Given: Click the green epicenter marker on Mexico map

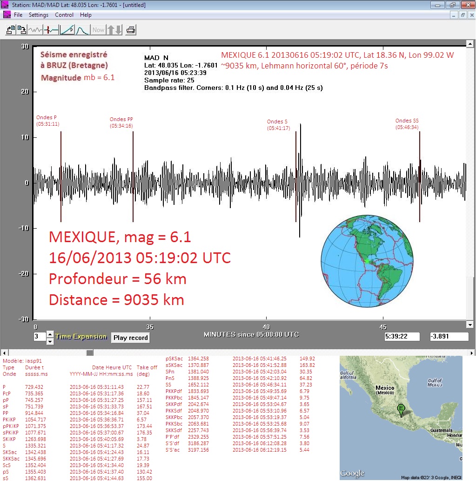Looking at the screenshot, I should (401, 409).
